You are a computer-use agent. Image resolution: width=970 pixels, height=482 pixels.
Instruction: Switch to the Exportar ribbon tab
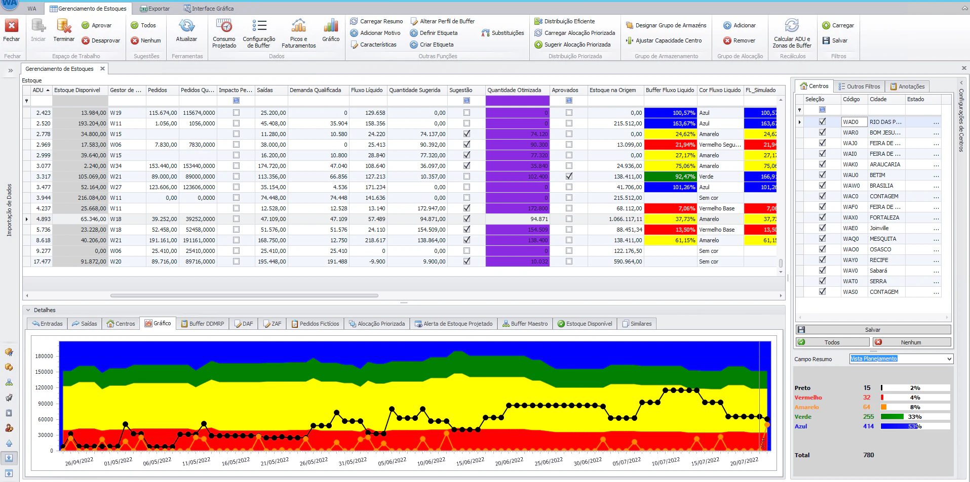pyautogui.click(x=153, y=8)
